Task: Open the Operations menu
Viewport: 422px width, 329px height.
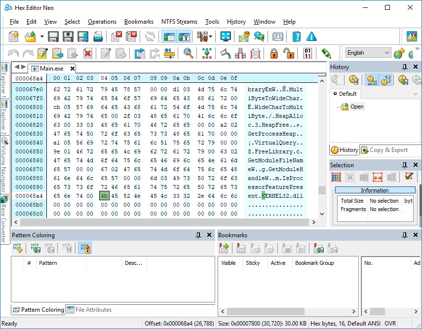Action: 102,22
